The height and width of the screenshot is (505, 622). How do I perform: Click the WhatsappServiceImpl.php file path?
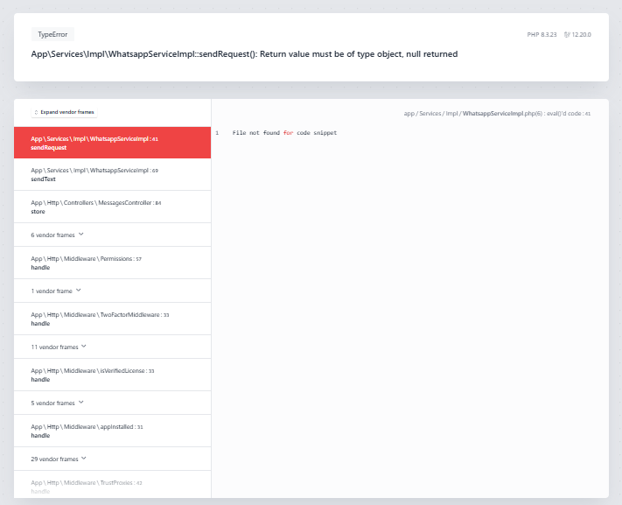pos(497,114)
